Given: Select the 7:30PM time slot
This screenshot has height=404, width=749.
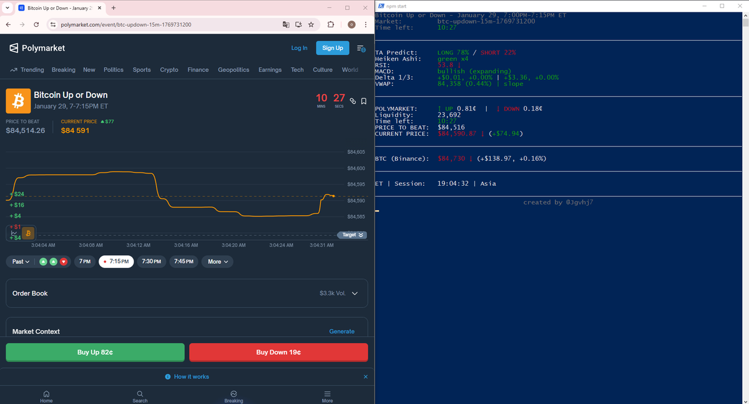Looking at the screenshot, I should (151, 261).
